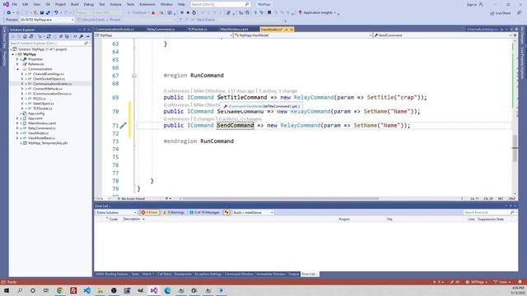
Task: Click Solution Explorer Sync with Active Document icon
Action: [x=49, y=36]
